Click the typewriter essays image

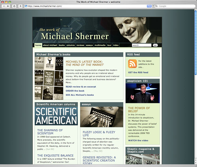102,117
